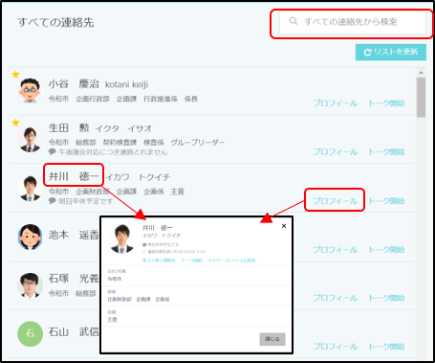Click the よく使う連絡先 link in the popup
Image resolution: width=435 pixels, height=363 pixels.
pyautogui.click(x=159, y=261)
